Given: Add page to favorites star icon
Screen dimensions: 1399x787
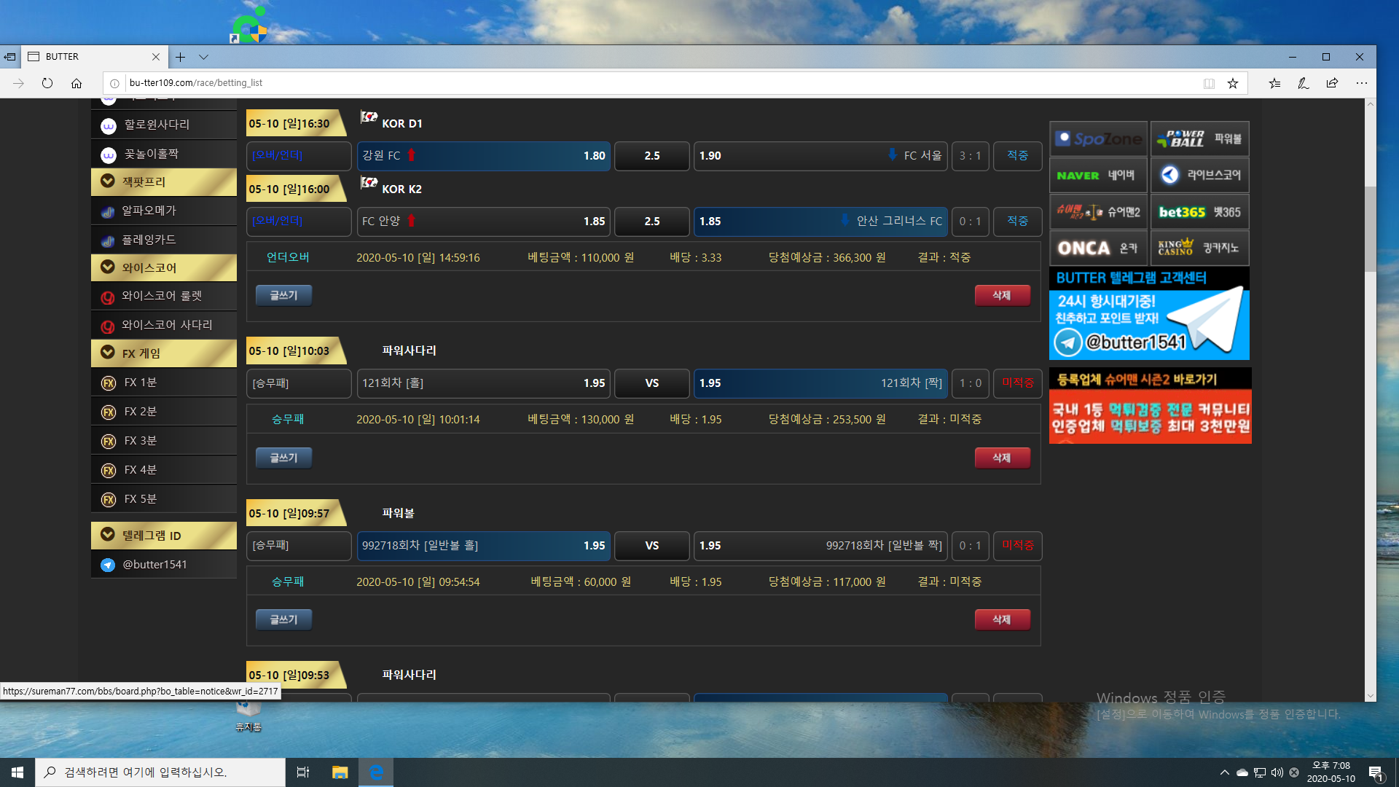Looking at the screenshot, I should tap(1233, 83).
